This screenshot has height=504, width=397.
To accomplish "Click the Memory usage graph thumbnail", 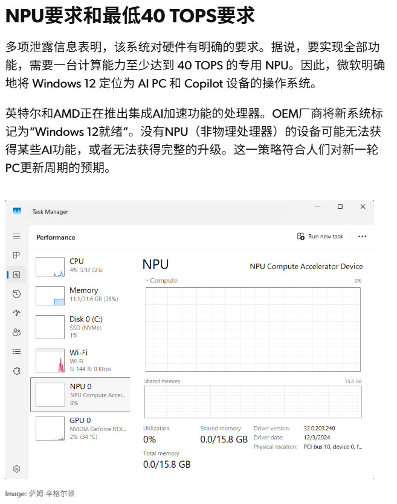I will click(x=50, y=296).
